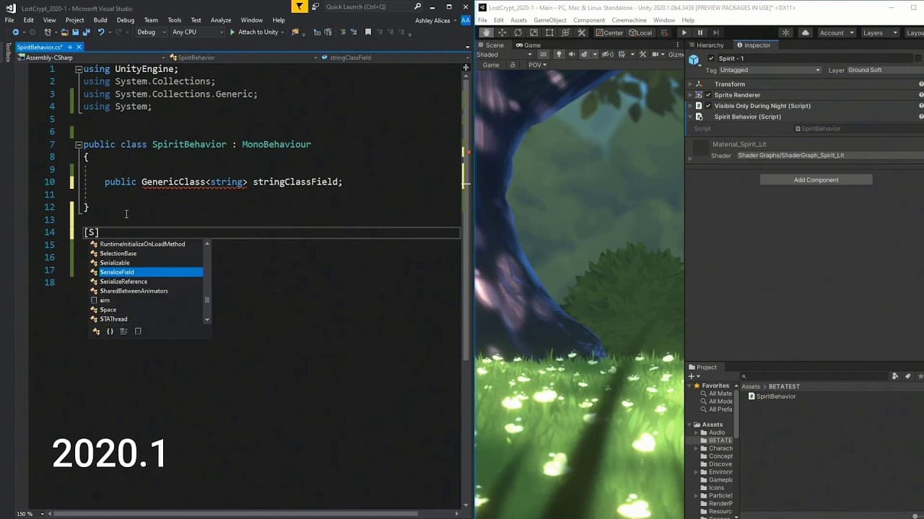This screenshot has width=924, height=519.
Task: Click Visual Studio feedback filter flag icon
Action: point(301,6)
